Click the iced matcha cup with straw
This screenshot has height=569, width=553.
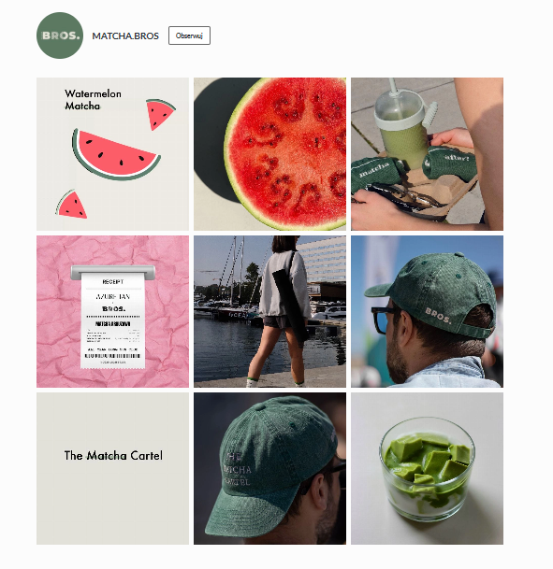[403, 123]
